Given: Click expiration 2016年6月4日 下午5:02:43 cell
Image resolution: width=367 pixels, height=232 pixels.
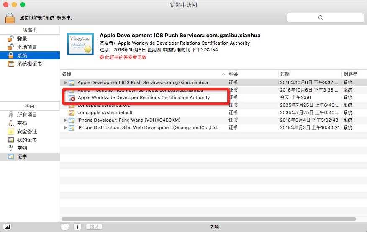Looking at the screenshot, I should (x=309, y=120).
